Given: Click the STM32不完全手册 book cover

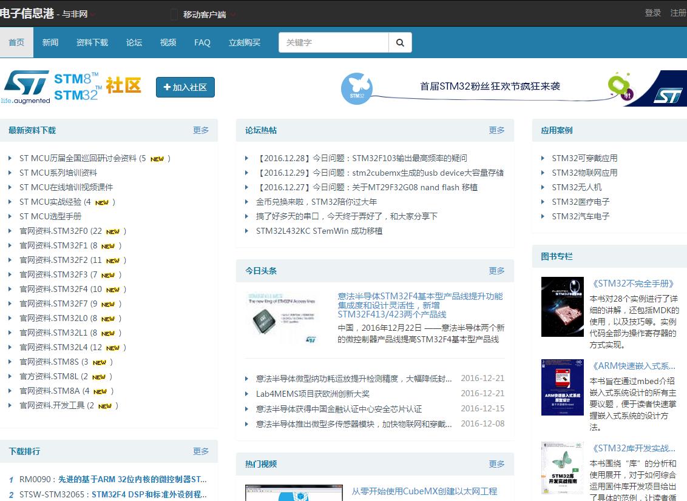Looking at the screenshot, I should tap(562, 307).
